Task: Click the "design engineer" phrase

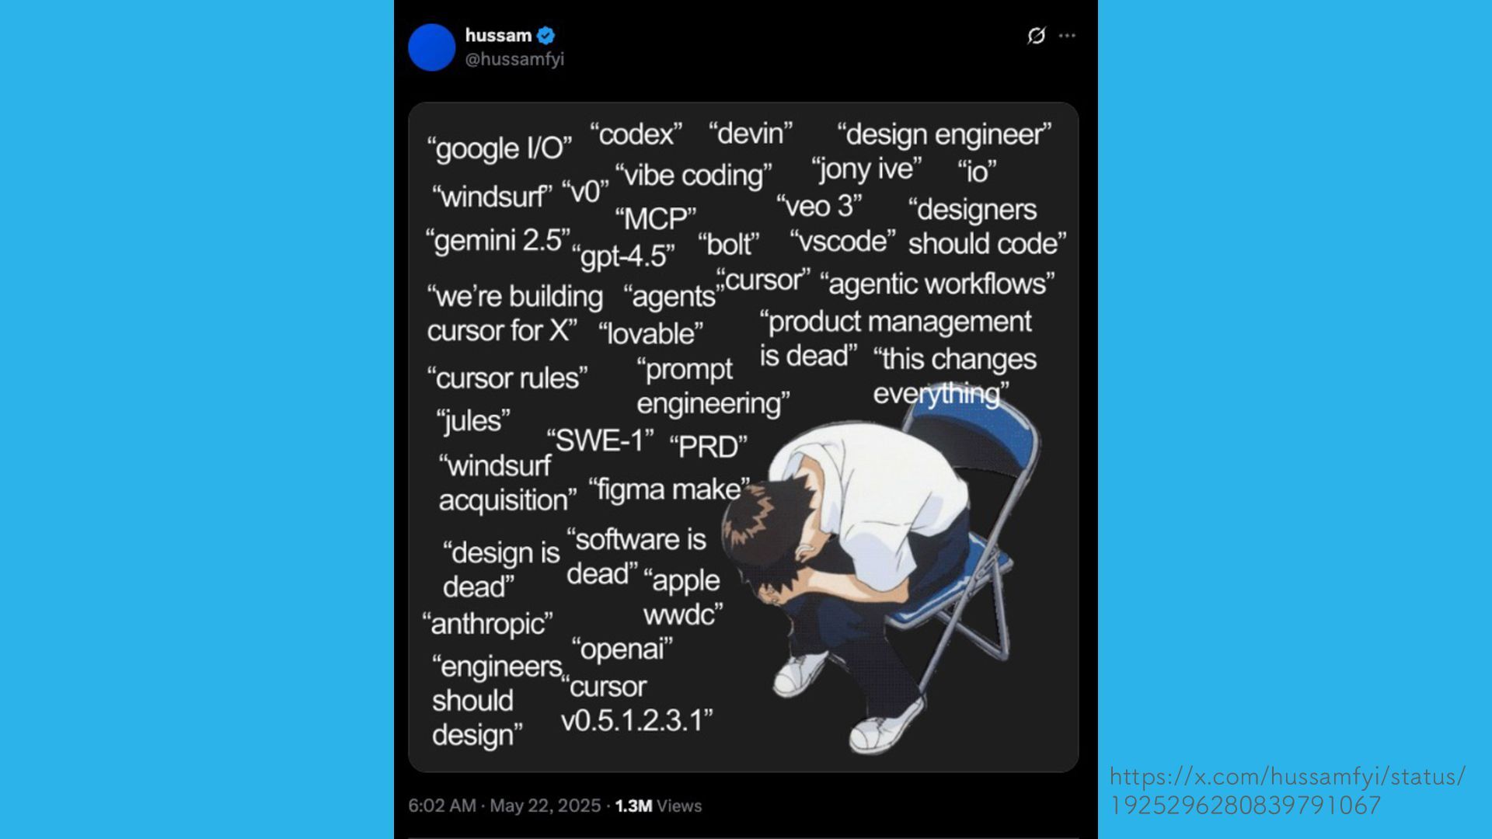Action: pyautogui.click(x=944, y=134)
